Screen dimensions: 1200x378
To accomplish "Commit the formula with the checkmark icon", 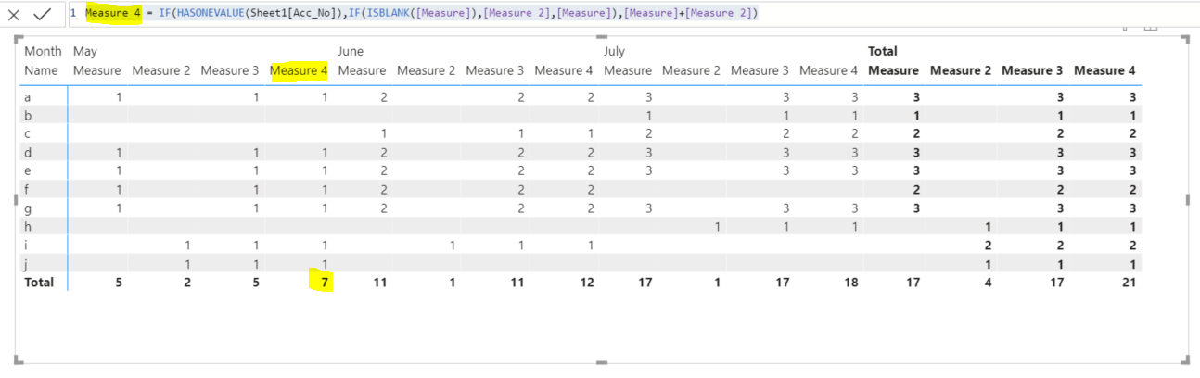I will click(x=43, y=14).
